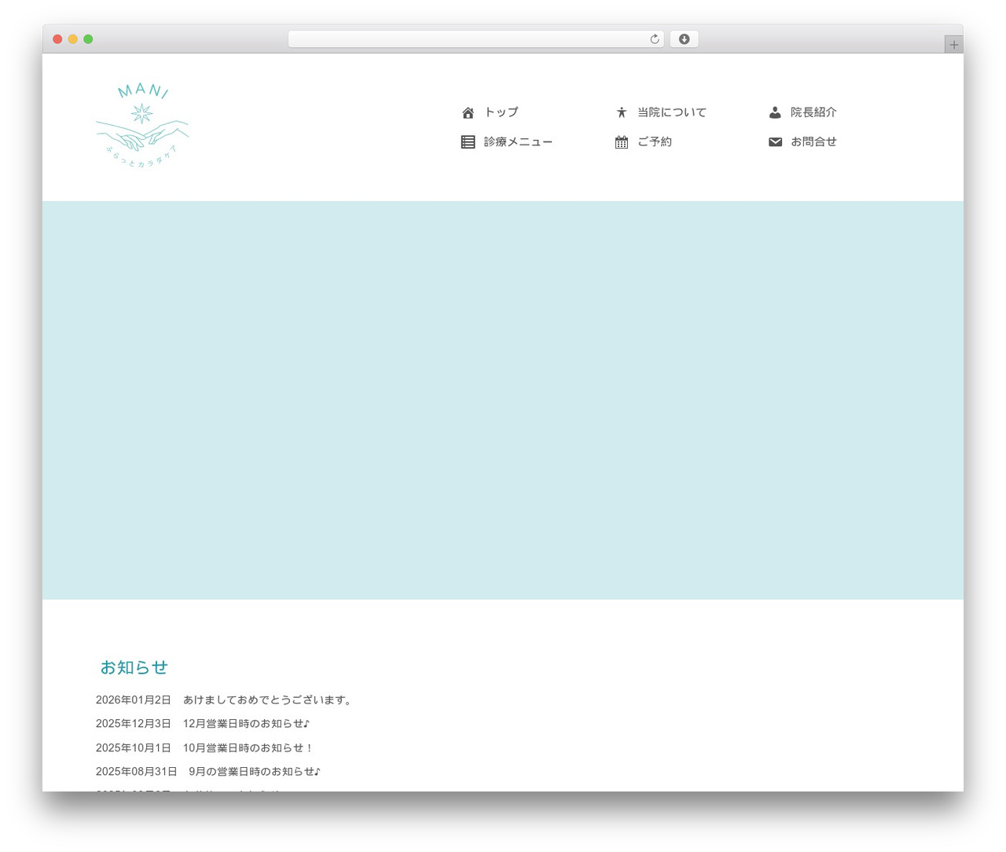The height and width of the screenshot is (852, 1006).
Task: Click the お知らせ section heading
Action: (134, 667)
